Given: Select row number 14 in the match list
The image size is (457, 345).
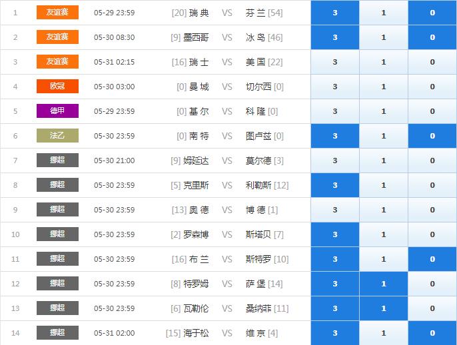Looking at the screenshot, I should [x=15, y=333].
